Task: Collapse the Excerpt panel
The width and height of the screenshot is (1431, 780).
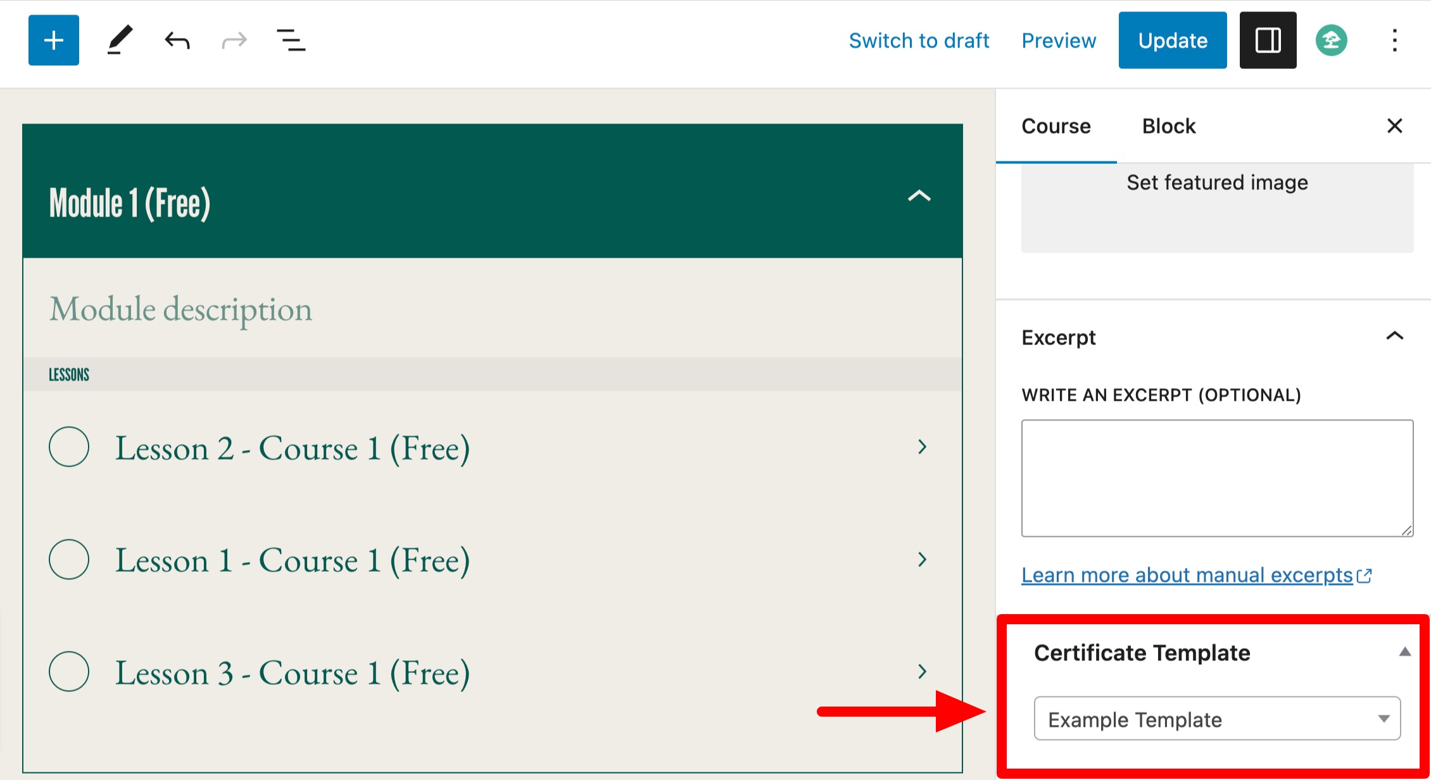Action: coord(1394,336)
